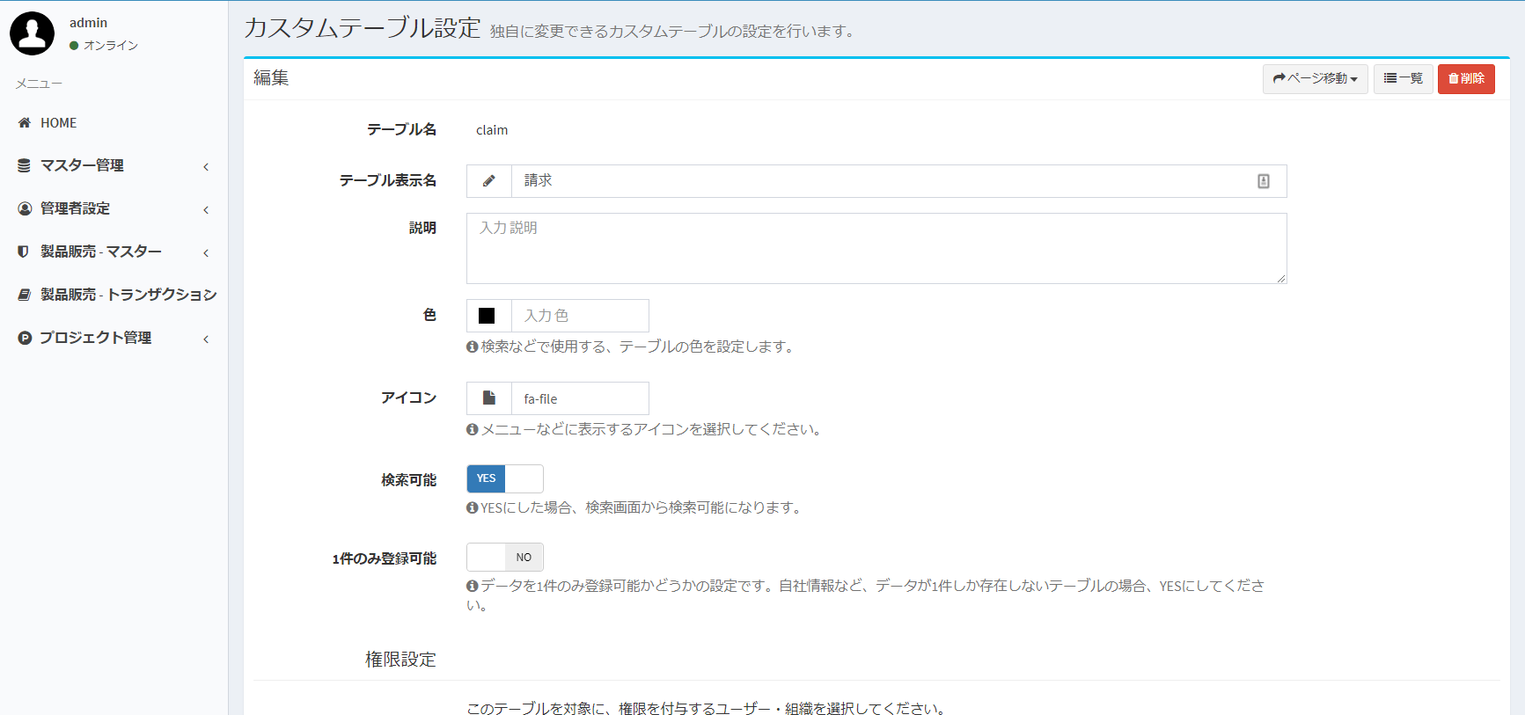Viewport: 1525px width, 715px height.
Task: Click the admin user avatar icon
Action: point(32,33)
